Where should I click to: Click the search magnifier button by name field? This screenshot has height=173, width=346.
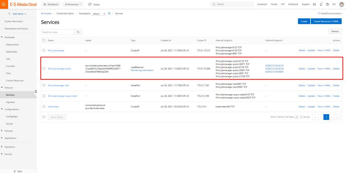pyautogui.click(x=78, y=32)
